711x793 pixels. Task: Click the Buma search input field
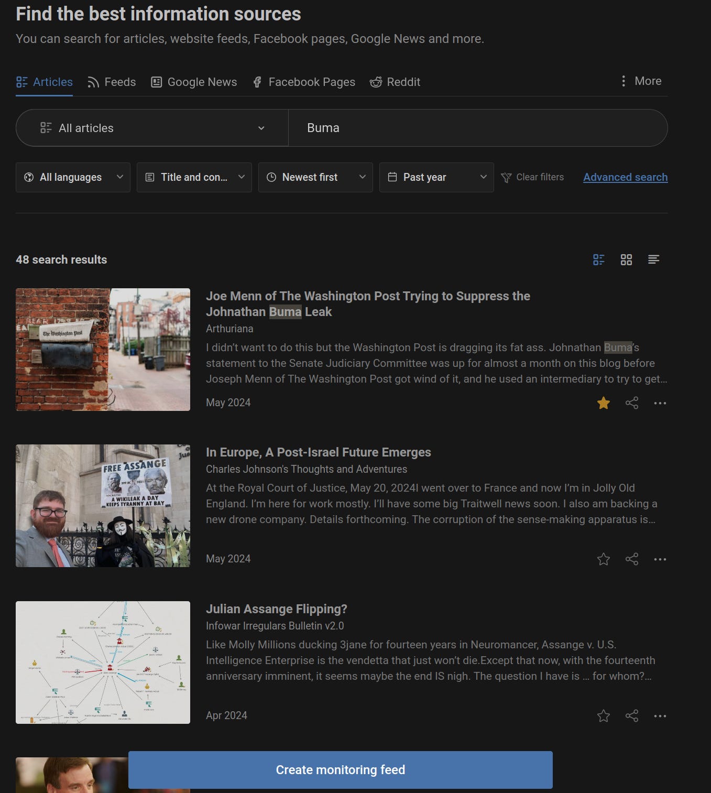[477, 127]
